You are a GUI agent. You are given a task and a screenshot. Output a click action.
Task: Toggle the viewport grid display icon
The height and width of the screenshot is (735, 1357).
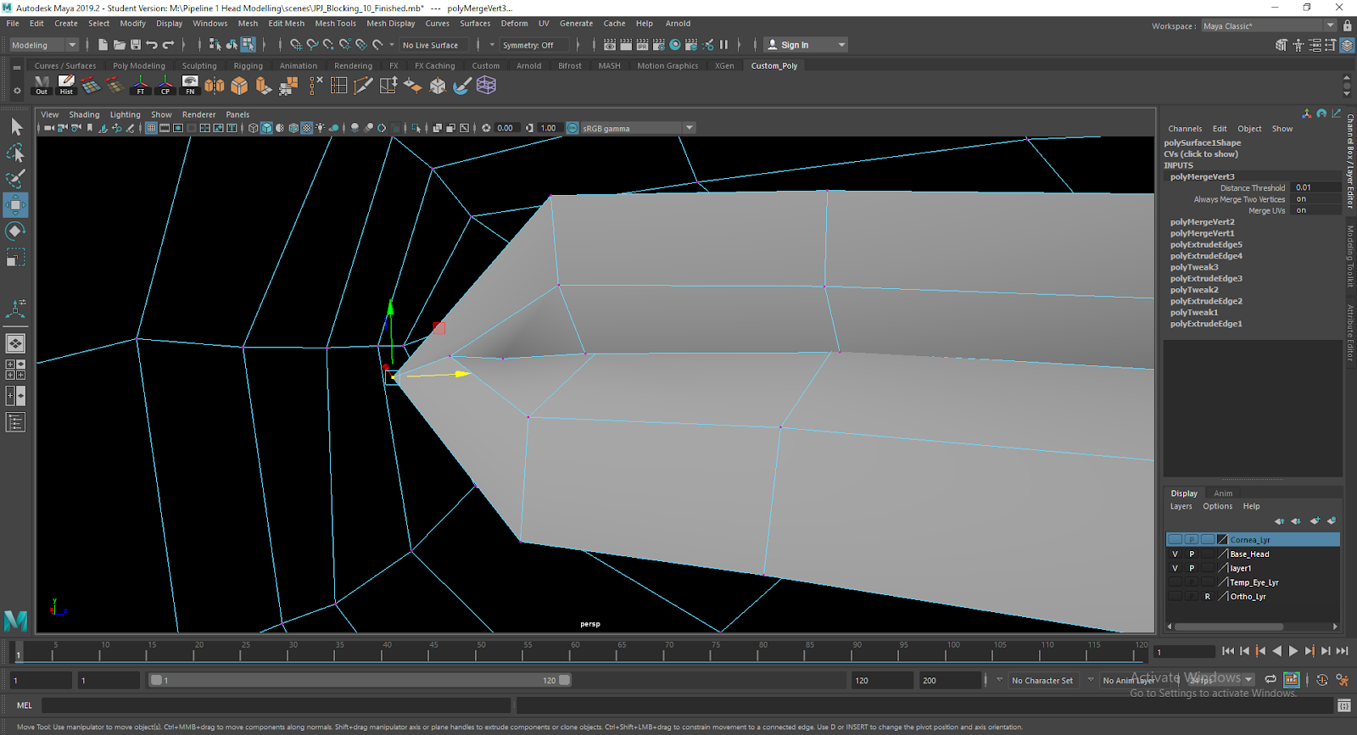click(x=151, y=128)
